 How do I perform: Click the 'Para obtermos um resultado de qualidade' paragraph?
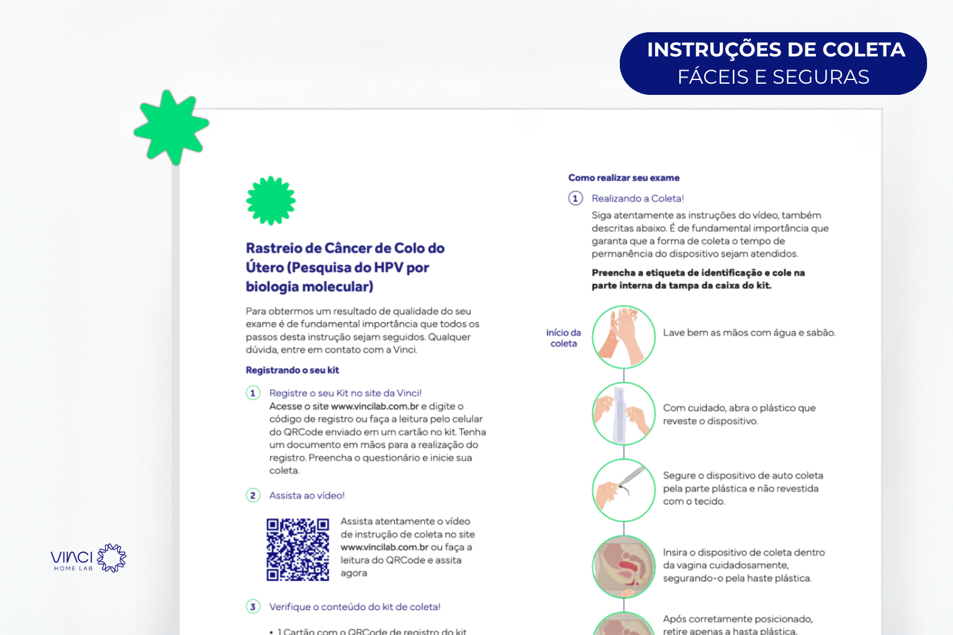362,331
